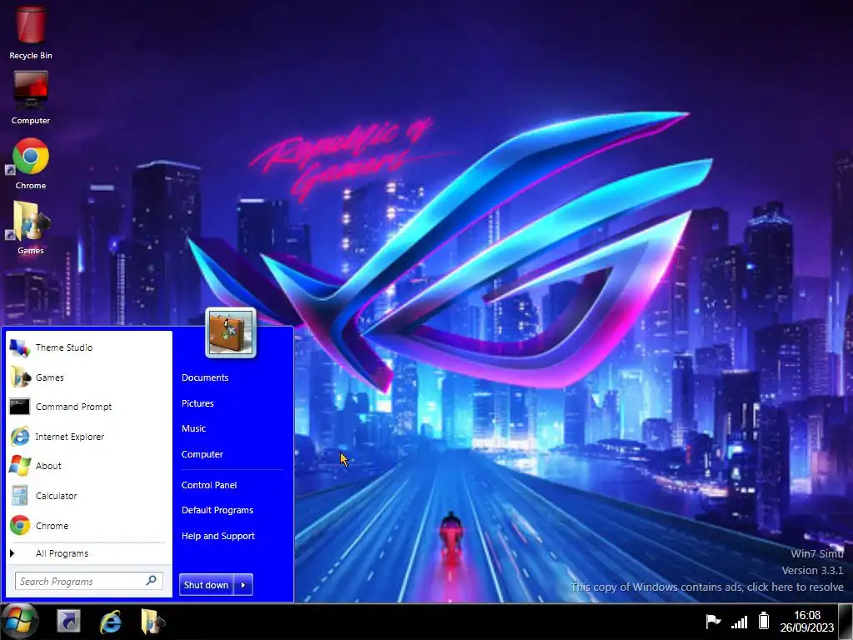
Task: Click the Action Center flag tray icon
Action: tap(713, 621)
